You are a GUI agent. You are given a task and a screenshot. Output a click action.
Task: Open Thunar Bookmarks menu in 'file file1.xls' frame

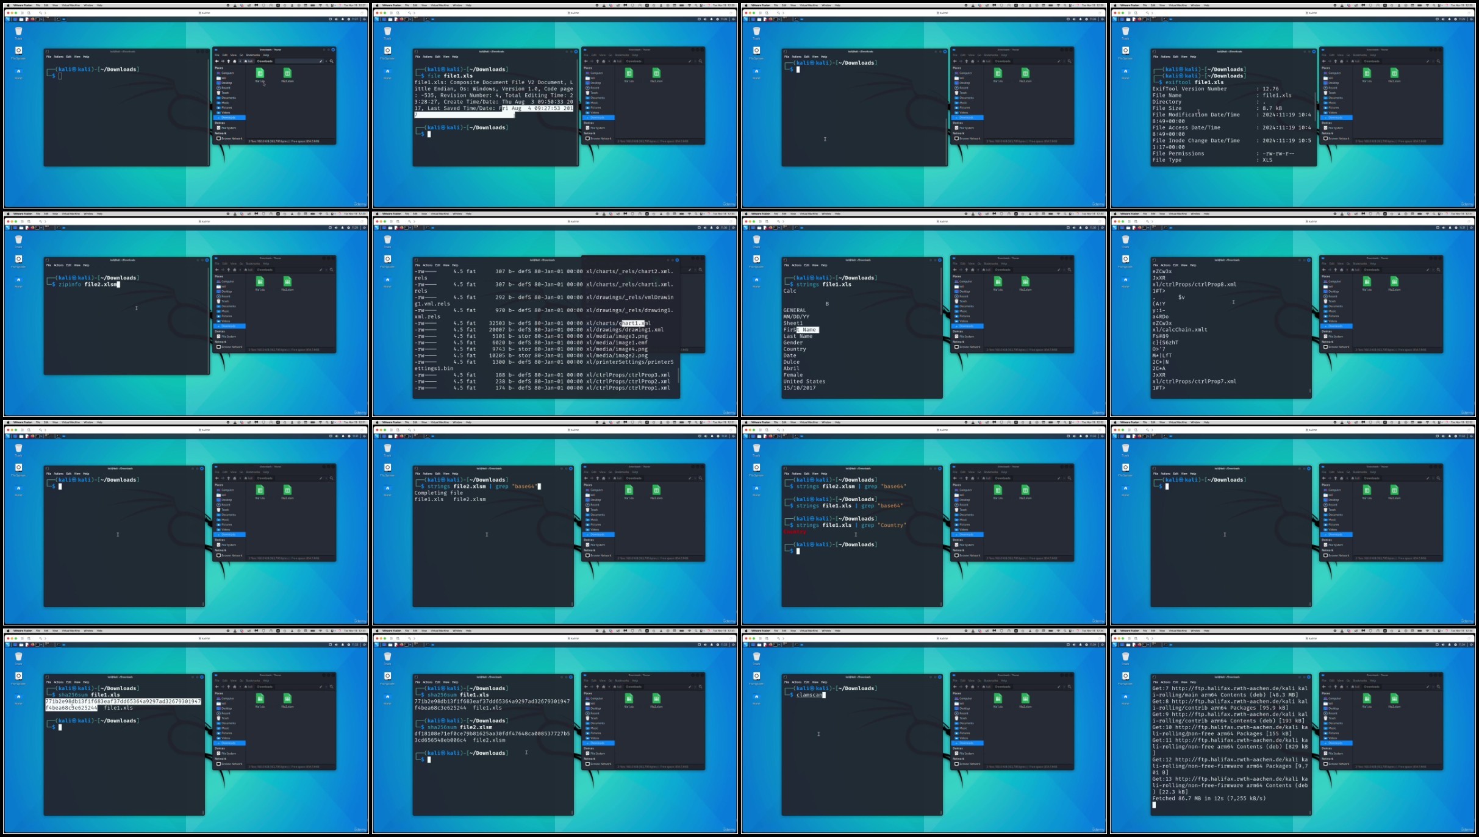622,55
